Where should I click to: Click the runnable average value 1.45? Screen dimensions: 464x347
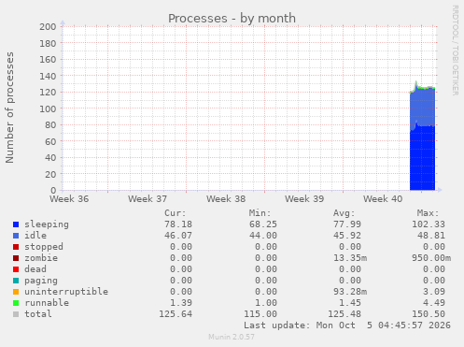point(350,303)
